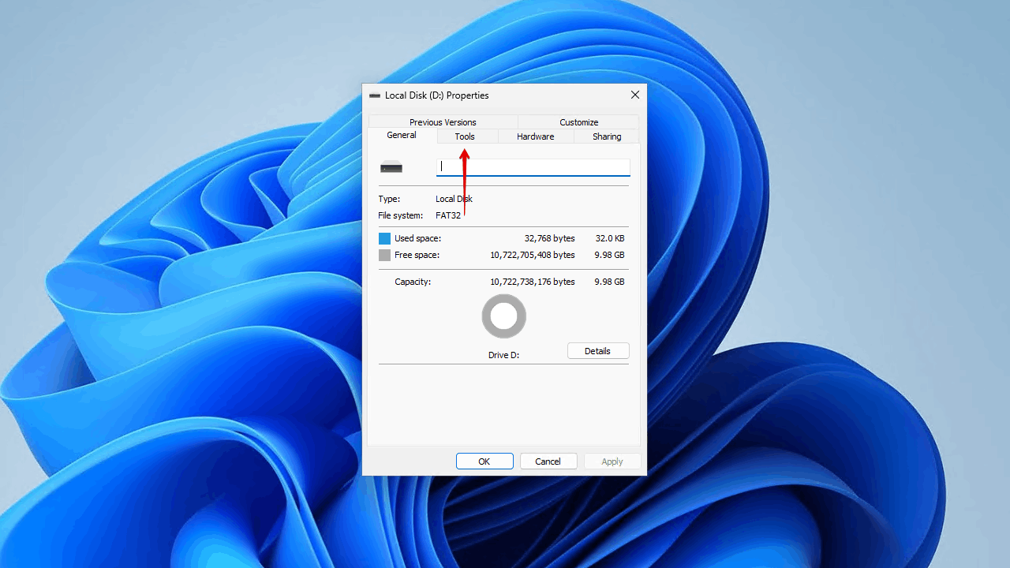Switch to the Tools tab
Viewport: 1010px width, 568px height.
[465, 136]
